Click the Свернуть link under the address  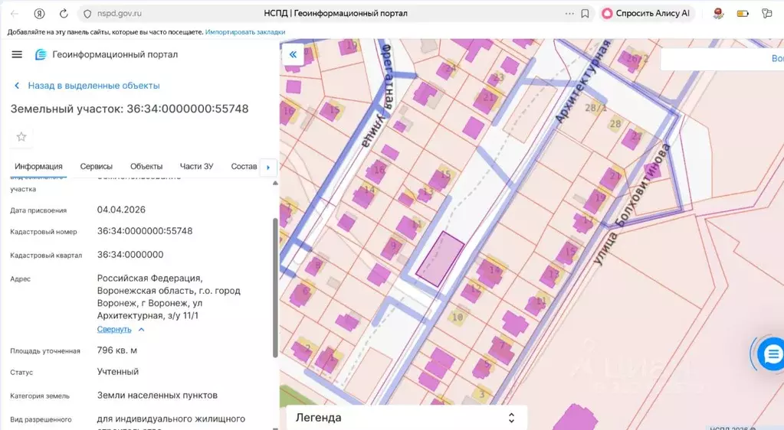[114, 330]
